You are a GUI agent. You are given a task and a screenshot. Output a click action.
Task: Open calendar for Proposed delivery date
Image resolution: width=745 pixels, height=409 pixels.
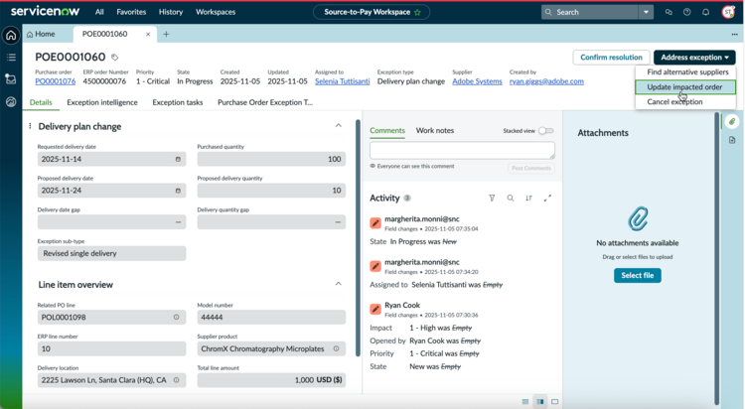pos(178,191)
